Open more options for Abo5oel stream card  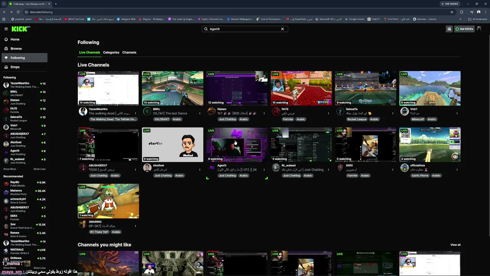pyautogui.click(x=199, y=169)
